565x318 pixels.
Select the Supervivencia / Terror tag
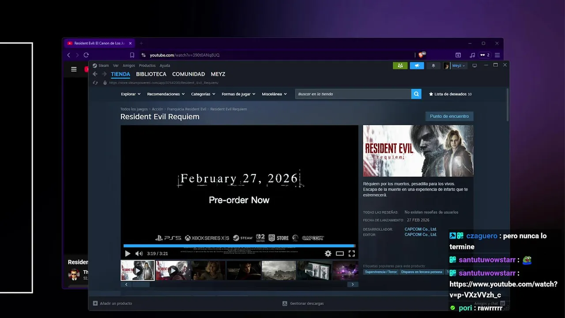pos(380,272)
